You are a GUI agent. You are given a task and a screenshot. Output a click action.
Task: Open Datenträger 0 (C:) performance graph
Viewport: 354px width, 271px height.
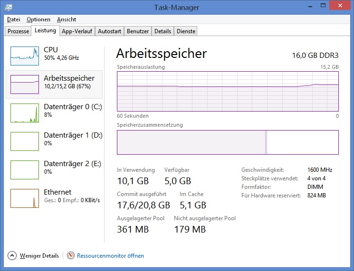coord(25,113)
